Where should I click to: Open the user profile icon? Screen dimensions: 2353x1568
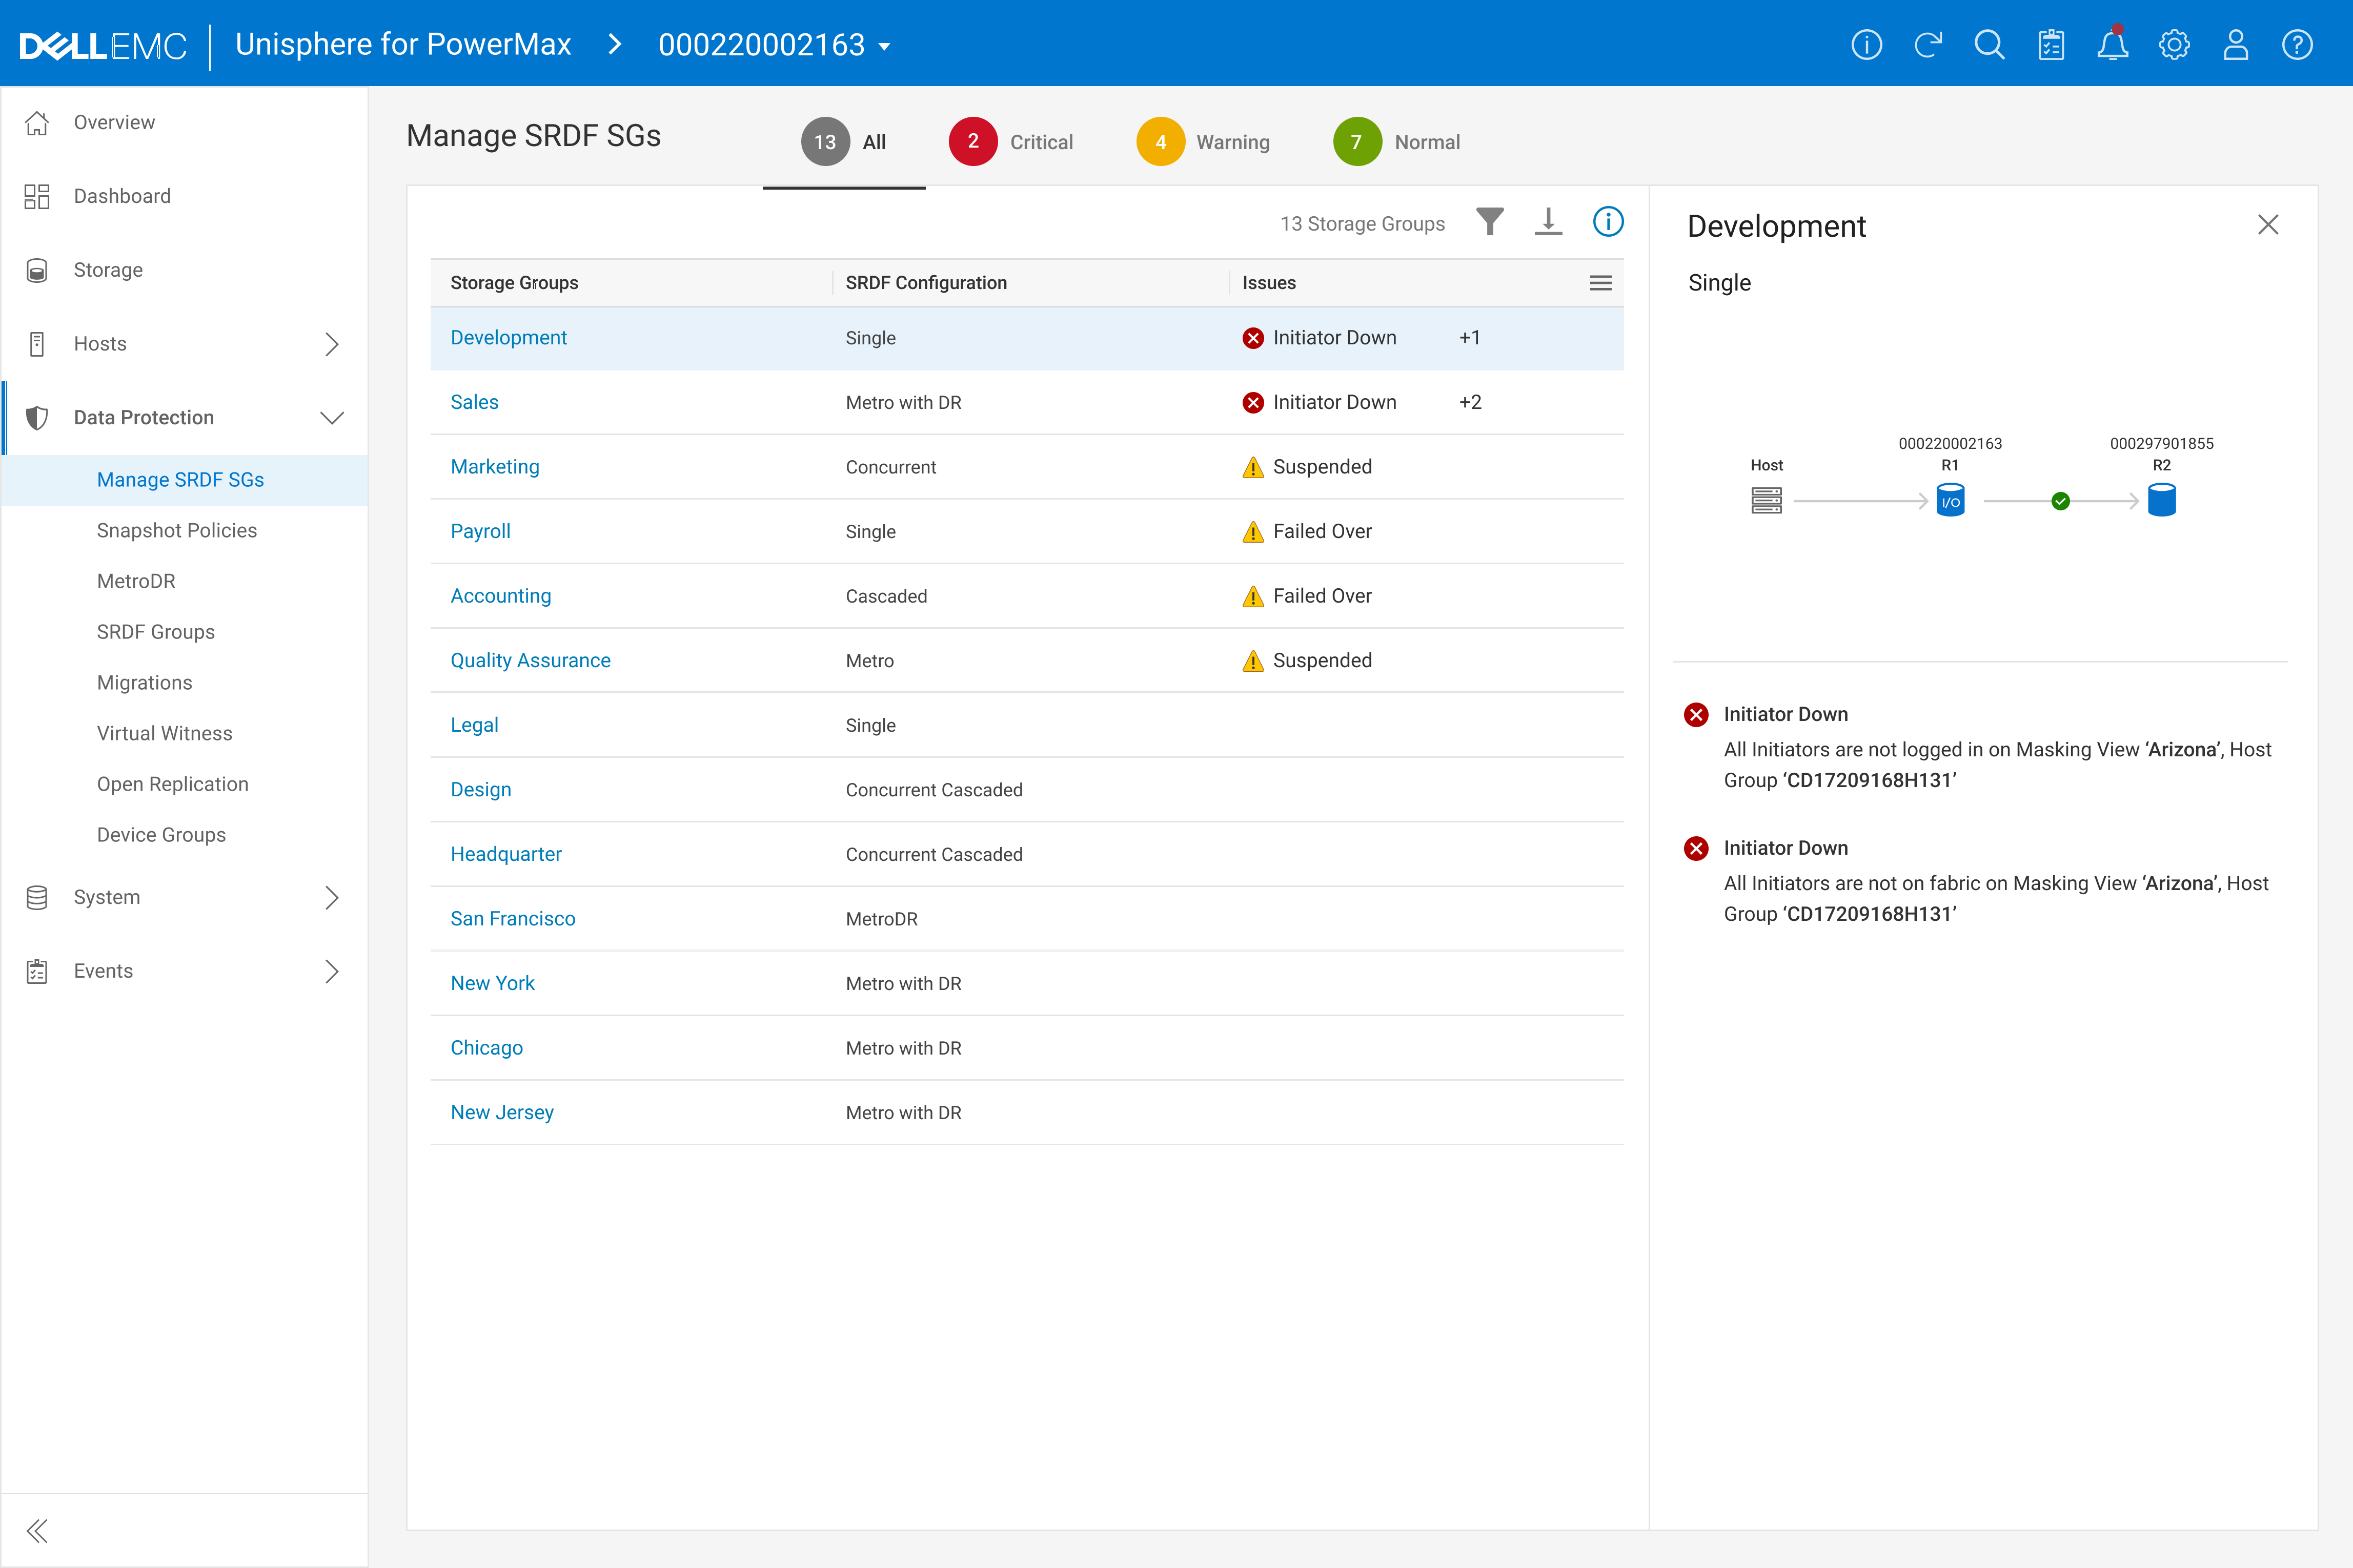(2235, 45)
